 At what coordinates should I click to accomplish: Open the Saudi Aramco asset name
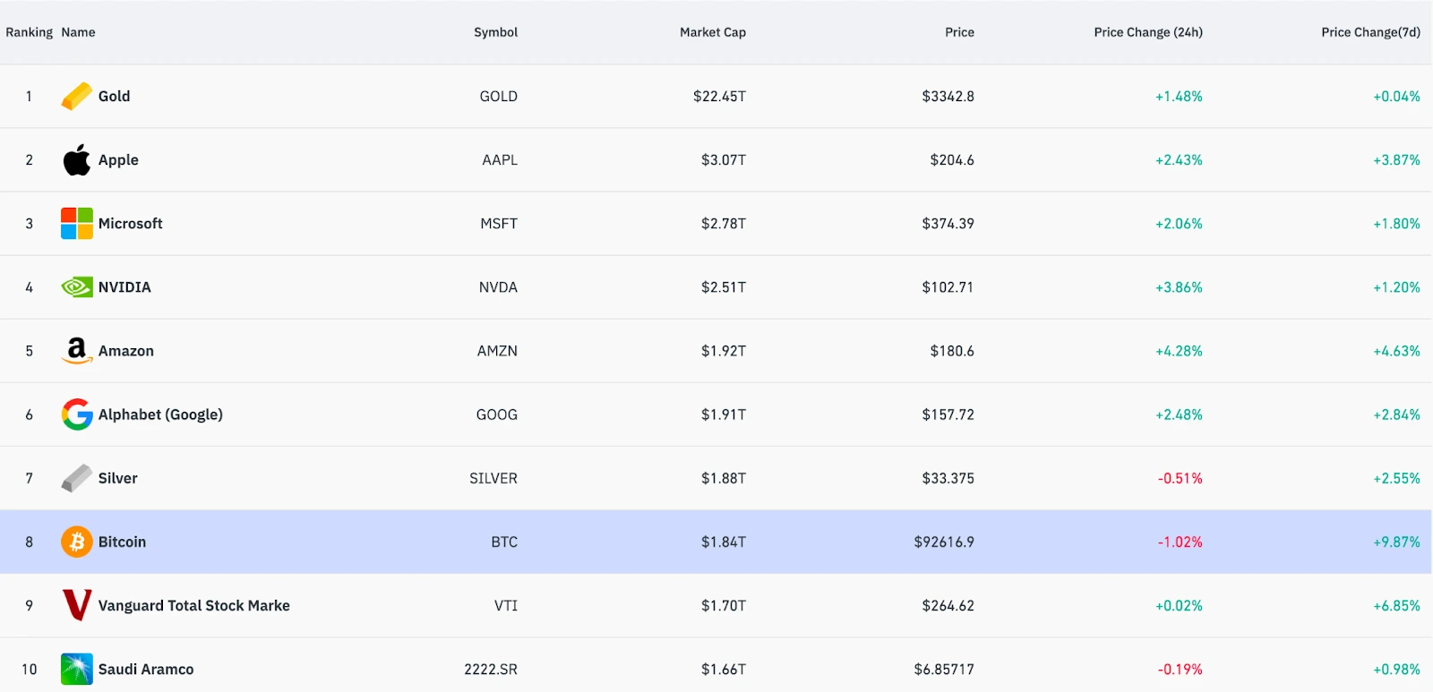click(145, 669)
